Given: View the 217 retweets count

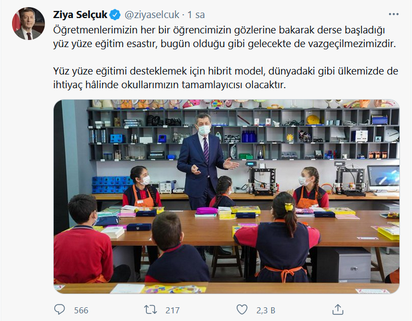Looking at the screenshot, I should [173, 311].
